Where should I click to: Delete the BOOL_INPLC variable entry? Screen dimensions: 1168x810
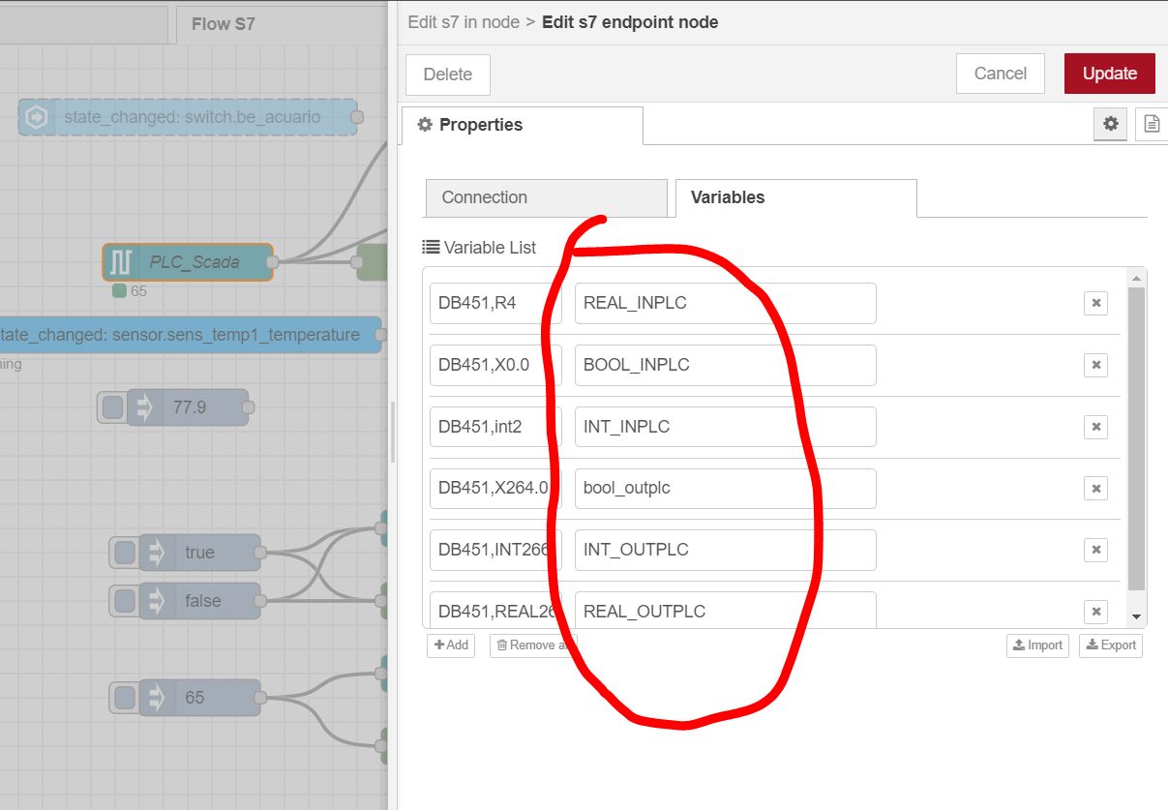[1095, 365]
